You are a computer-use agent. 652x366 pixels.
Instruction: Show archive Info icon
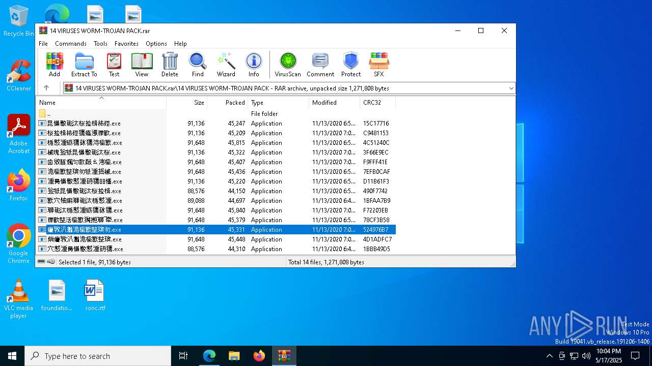[x=254, y=65]
